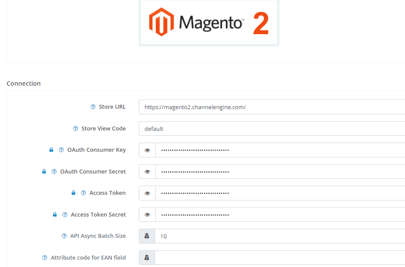
Task: Click the question mark beside Store View Code
Action: 75,128
